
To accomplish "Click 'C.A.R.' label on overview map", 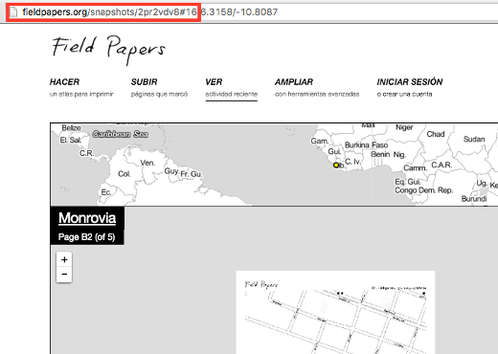I will 441,165.
